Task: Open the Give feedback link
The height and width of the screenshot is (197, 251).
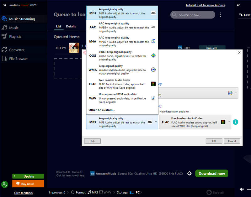Action: 24,193
